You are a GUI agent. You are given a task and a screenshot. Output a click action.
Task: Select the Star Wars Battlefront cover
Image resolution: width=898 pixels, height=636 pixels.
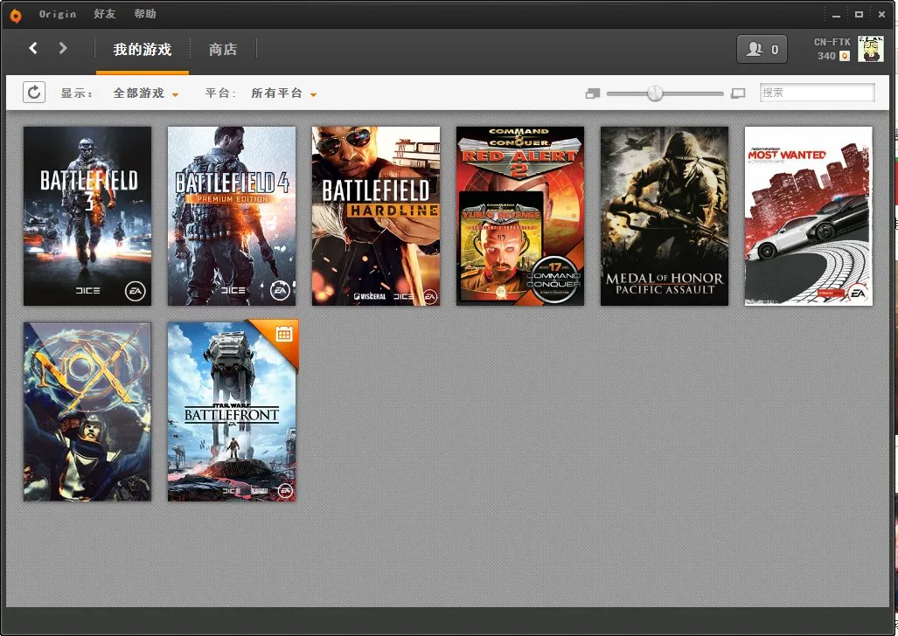click(x=232, y=411)
